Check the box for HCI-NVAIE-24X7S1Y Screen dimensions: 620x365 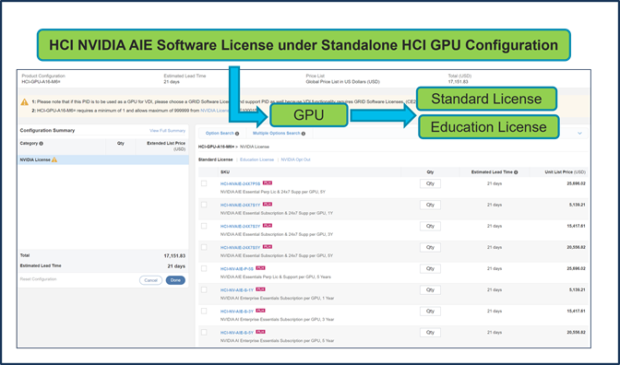coord(204,205)
